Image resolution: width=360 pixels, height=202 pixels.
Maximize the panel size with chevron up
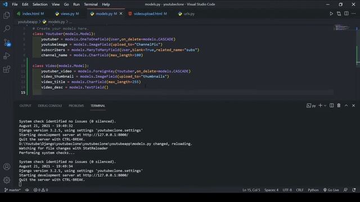(x=346, y=105)
